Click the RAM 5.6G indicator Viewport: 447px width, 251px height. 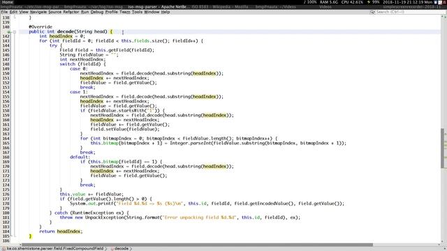tap(329, 2)
